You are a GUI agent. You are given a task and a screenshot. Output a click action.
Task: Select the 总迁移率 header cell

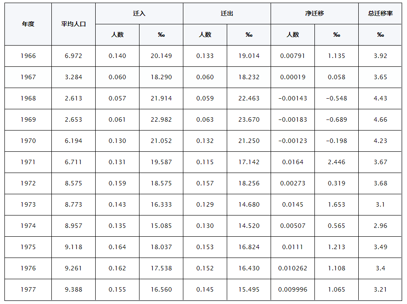tap(380, 13)
